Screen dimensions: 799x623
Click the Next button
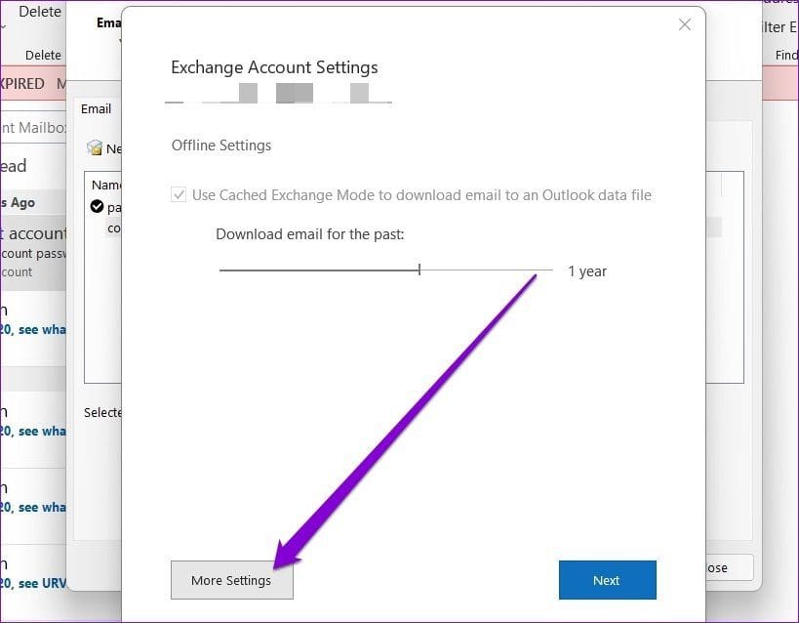click(x=607, y=580)
